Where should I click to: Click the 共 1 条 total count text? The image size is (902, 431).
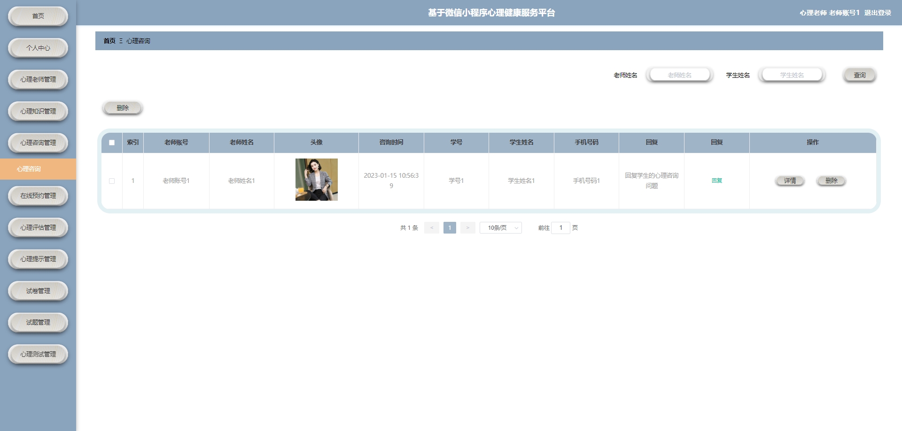[409, 227]
